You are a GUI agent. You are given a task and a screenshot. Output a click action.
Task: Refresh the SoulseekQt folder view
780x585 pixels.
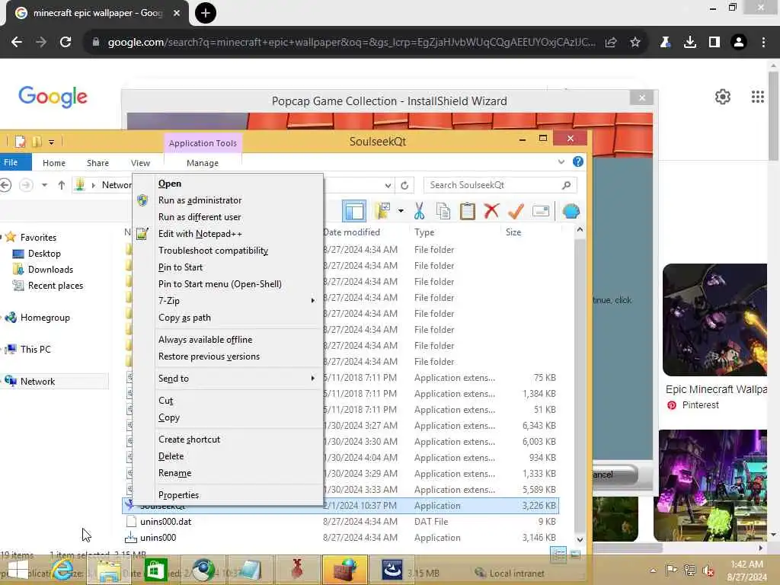[x=404, y=185]
